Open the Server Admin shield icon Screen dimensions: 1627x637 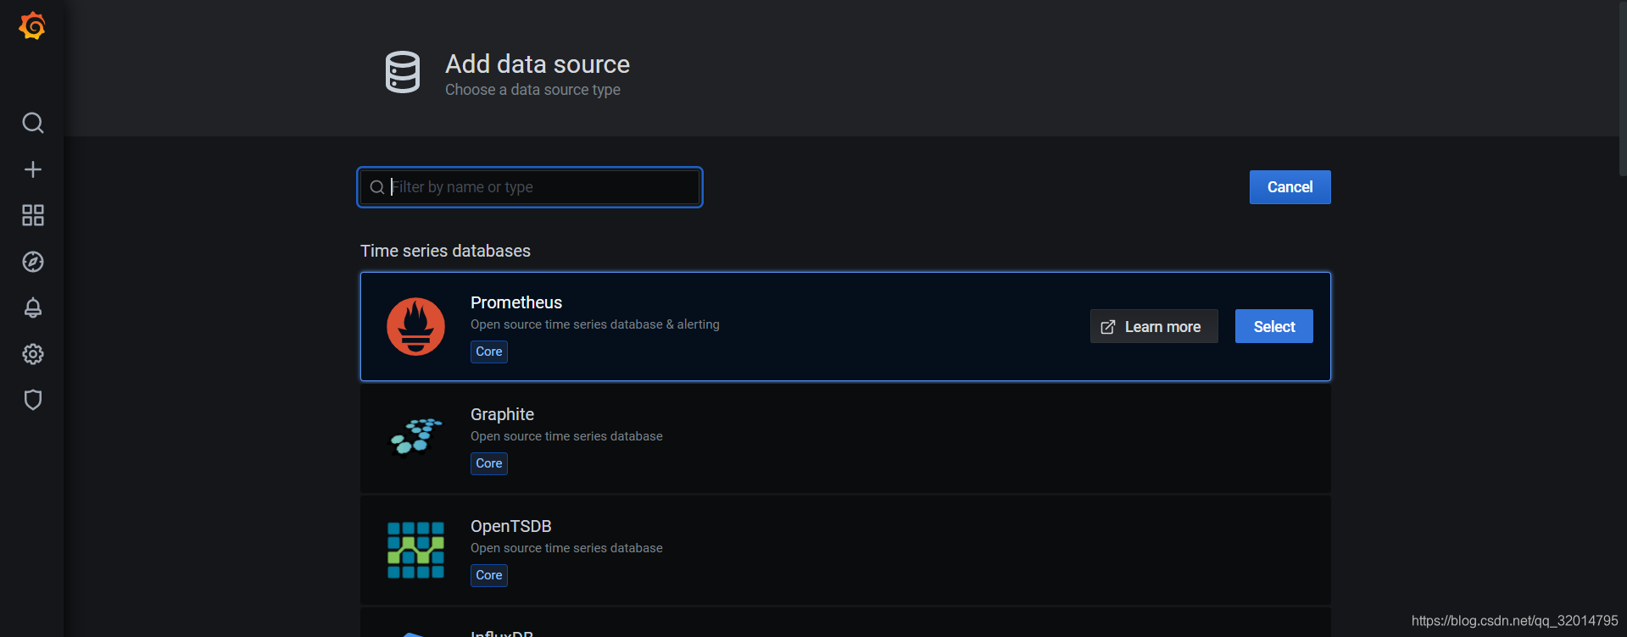[x=32, y=400]
